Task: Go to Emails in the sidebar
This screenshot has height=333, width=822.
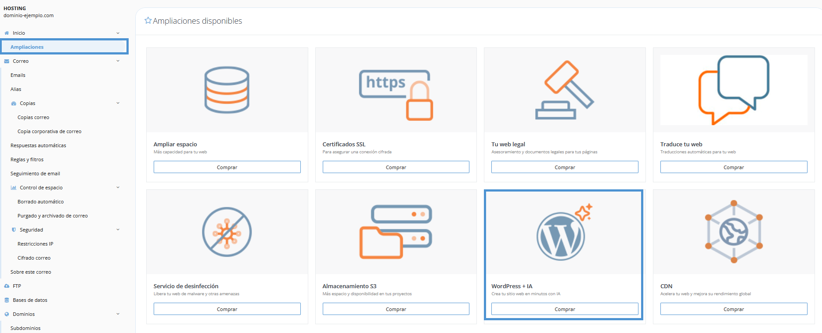Action: click(18, 75)
